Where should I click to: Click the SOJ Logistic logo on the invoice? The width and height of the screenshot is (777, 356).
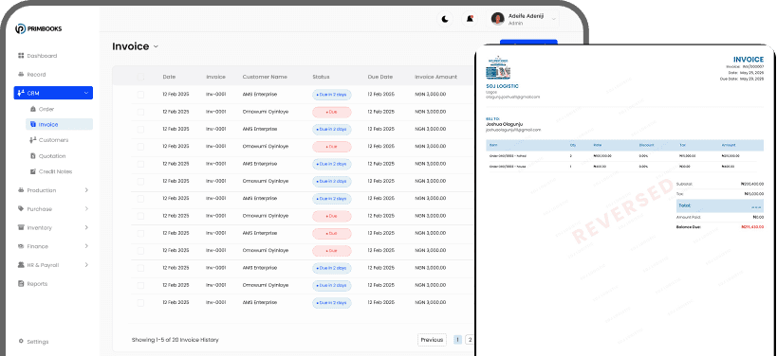click(498, 67)
